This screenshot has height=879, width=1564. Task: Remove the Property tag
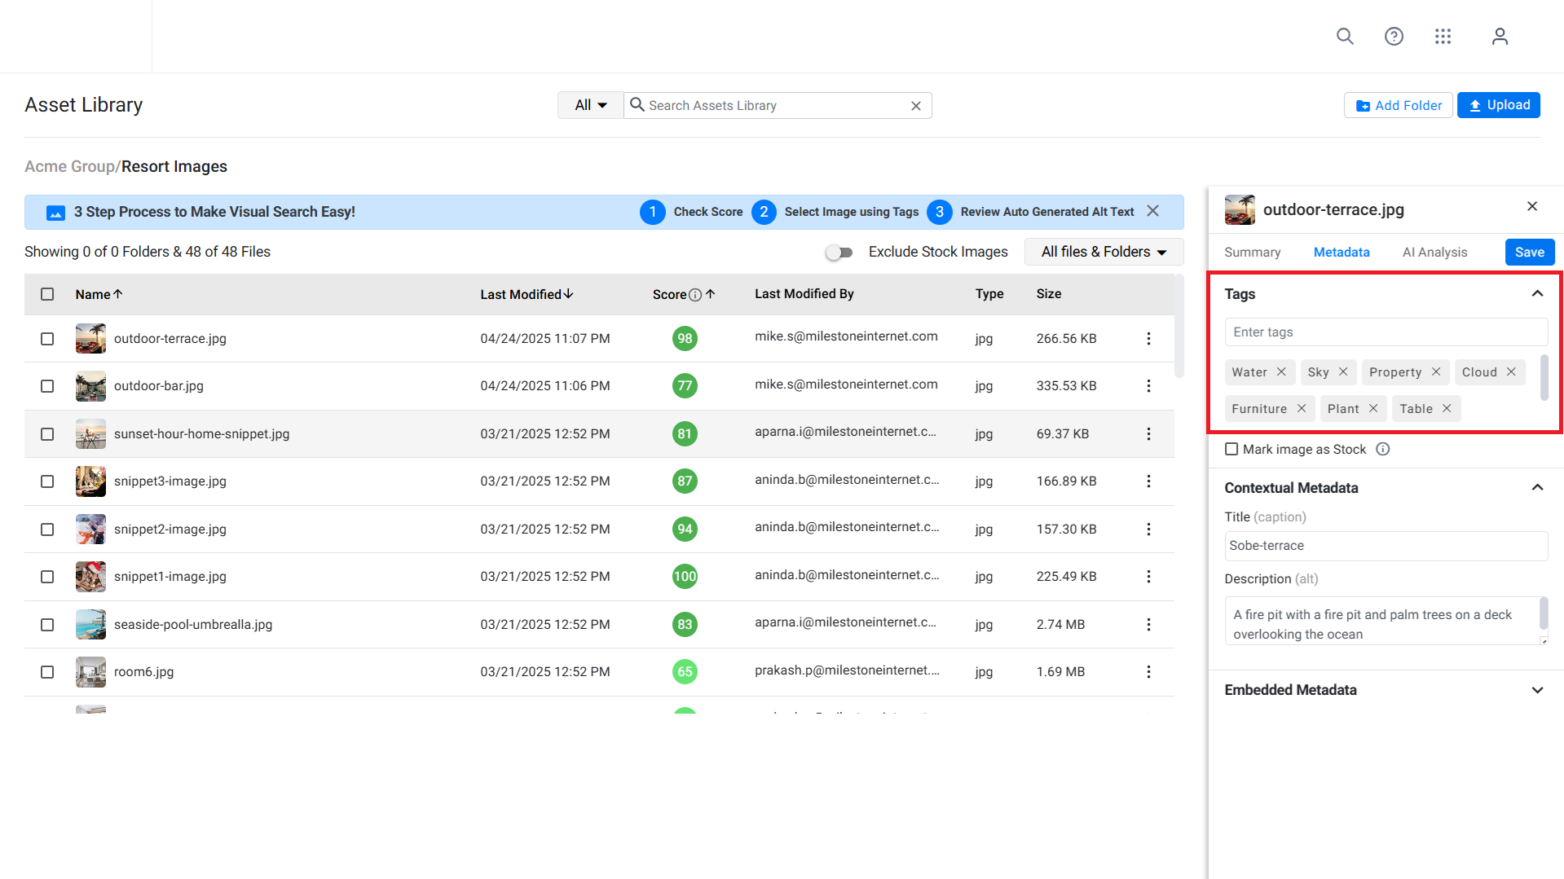(x=1436, y=372)
